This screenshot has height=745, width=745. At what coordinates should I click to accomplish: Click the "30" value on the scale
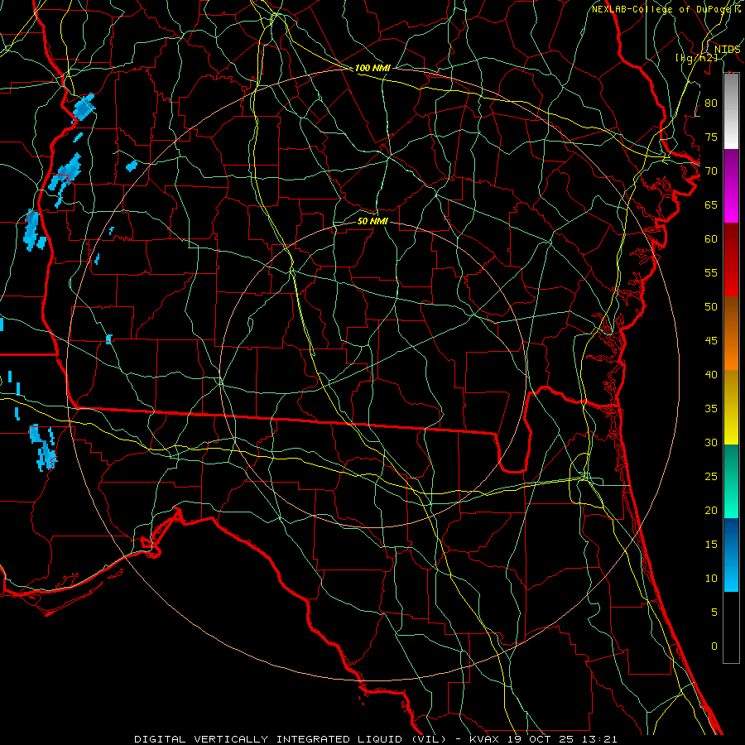click(x=711, y=443)
